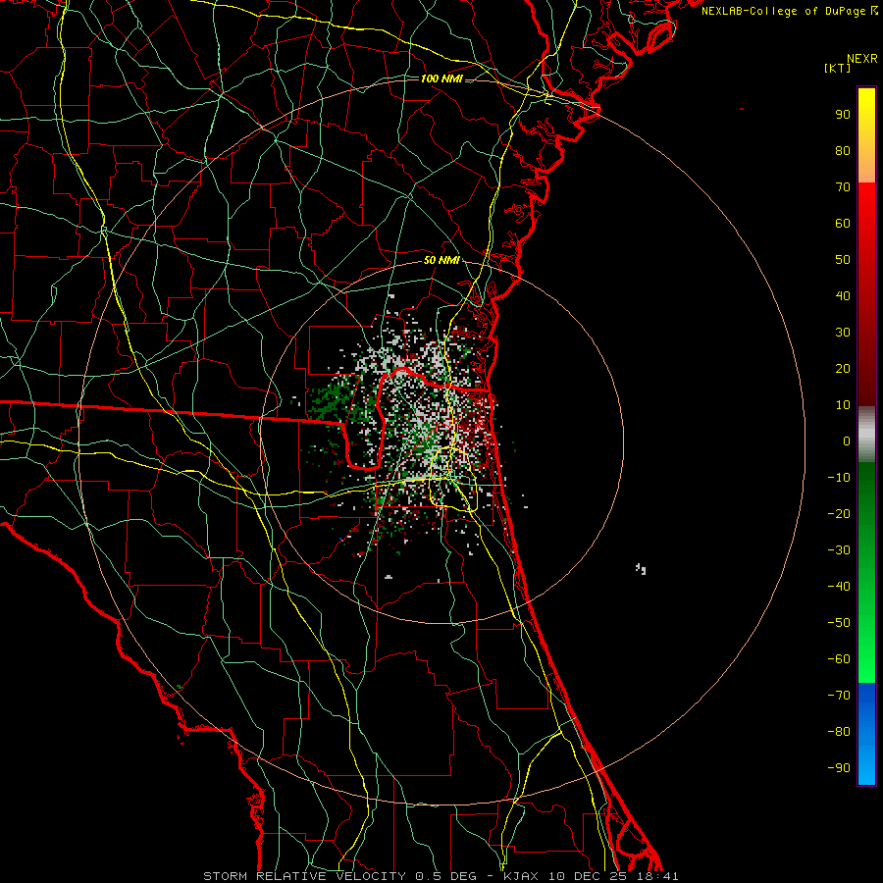Click the 10 value on the velocity scale
The width and height of the screenshot is (883, 883).
coord(843,405)
